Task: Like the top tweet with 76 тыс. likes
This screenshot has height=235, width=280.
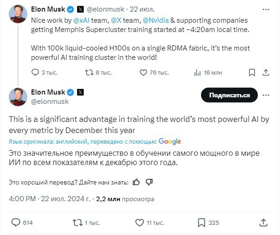Action: point(144,72)
